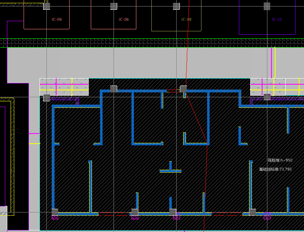This screenshot has width=304, height=232.
Task: Select the short yellow line on left gray strip
Action: pyautogui.click(x=34, y=143)
